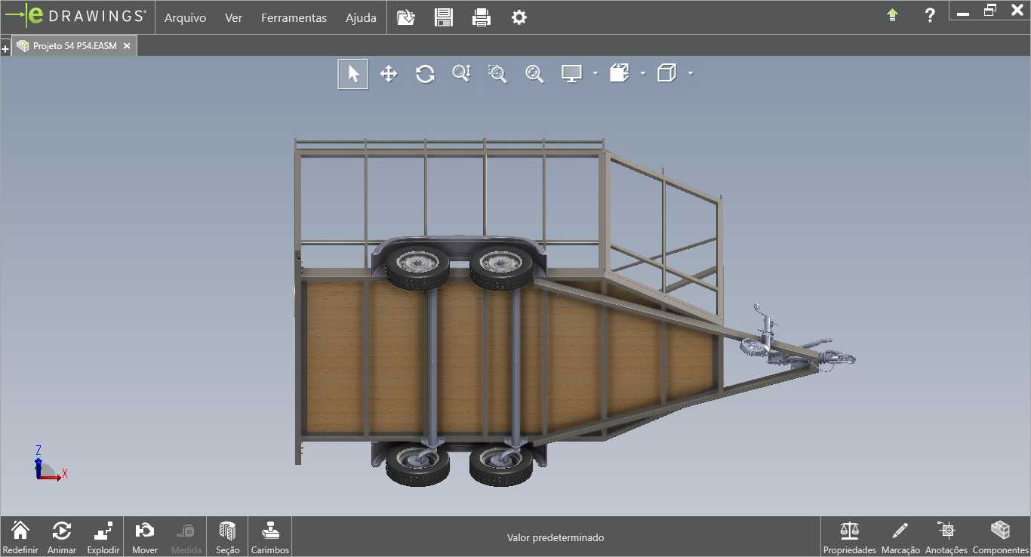
Task: Select the Mover tool
Action: click(145, 537)
